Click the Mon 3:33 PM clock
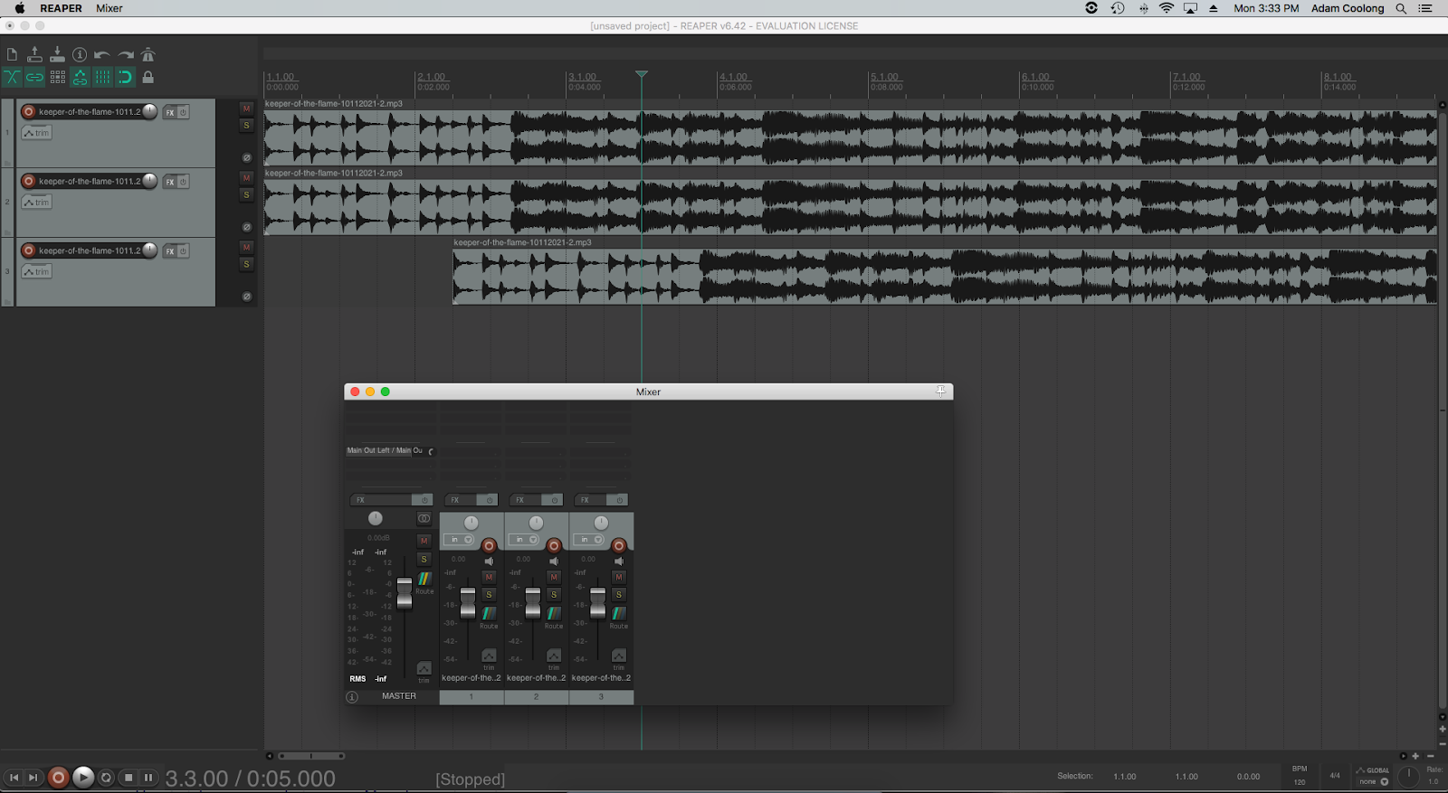The height and width of the screenshot is (793, 1448). point(1266,8)
